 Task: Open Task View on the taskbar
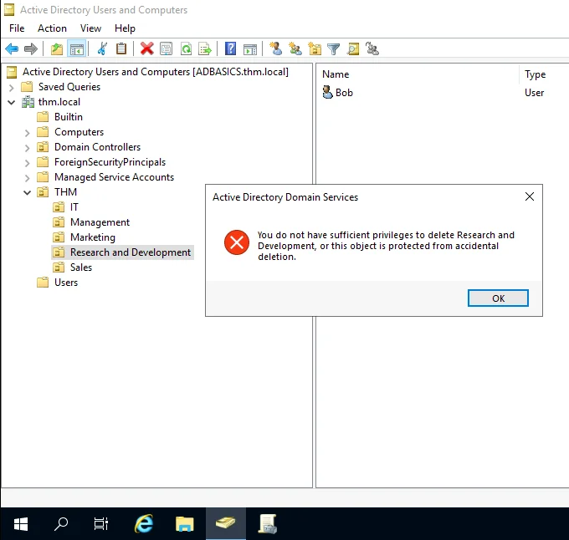101,523
